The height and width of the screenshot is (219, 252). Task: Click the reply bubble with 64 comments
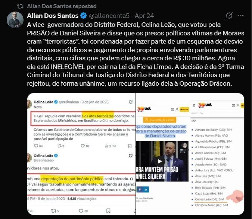36,146
